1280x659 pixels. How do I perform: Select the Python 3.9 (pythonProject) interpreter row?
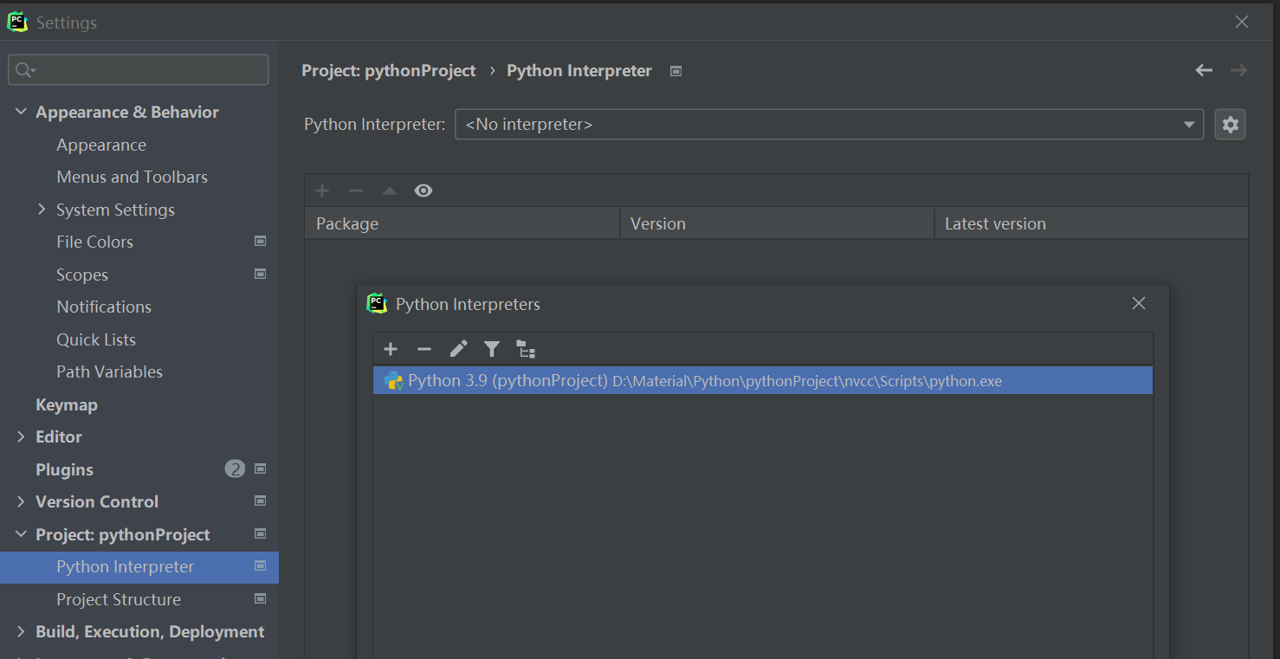pyautogui.click(x=763, y=380)
